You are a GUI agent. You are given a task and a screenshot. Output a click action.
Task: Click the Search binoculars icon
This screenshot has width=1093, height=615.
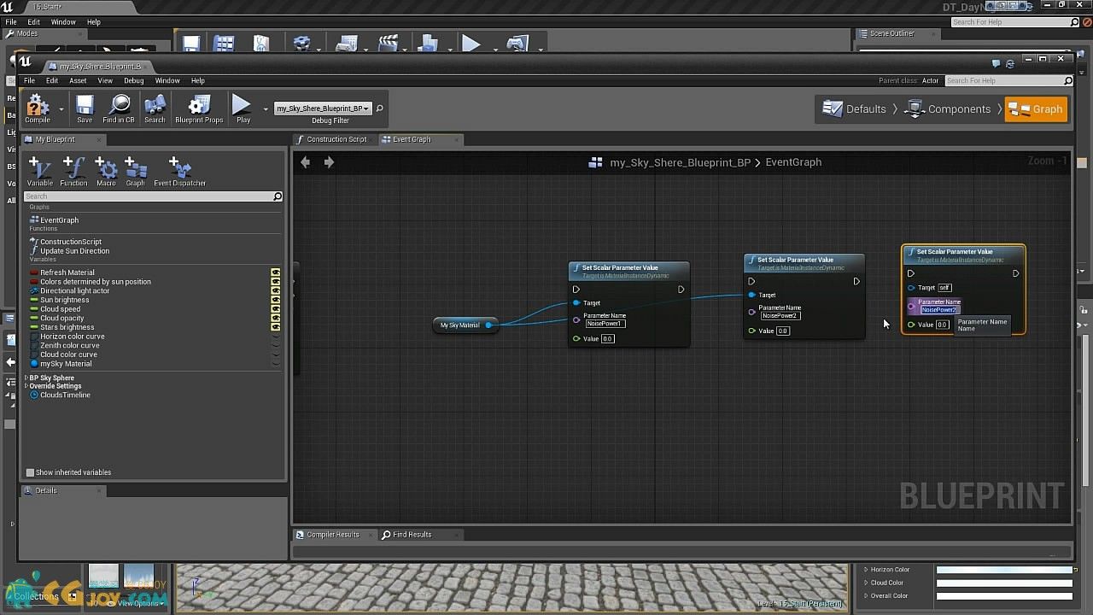click(x=155, y=105)
